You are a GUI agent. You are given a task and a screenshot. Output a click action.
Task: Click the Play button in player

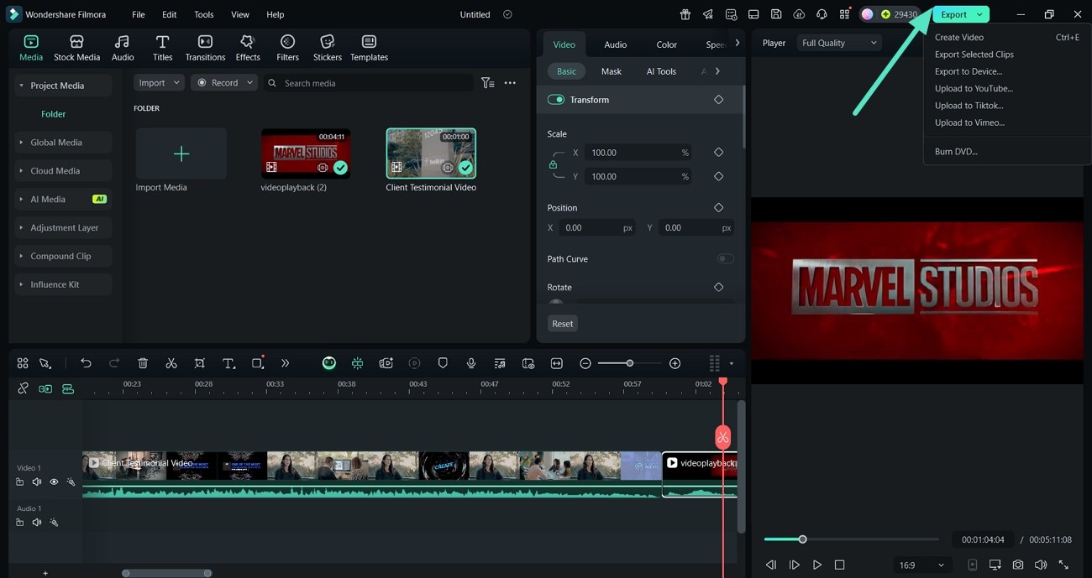pos(817,565)
